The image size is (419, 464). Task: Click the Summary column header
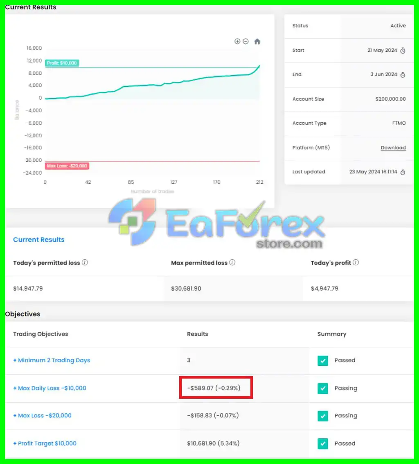(332, 334)
